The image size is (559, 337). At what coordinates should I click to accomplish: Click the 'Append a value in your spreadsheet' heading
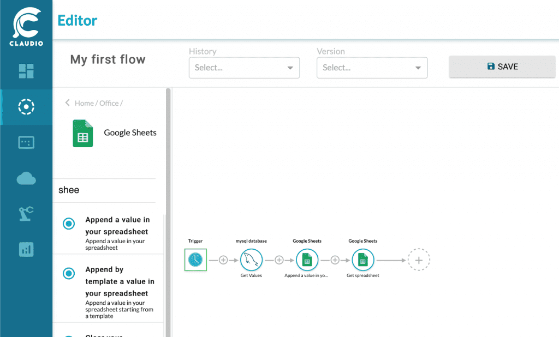[x=118, y=226]
